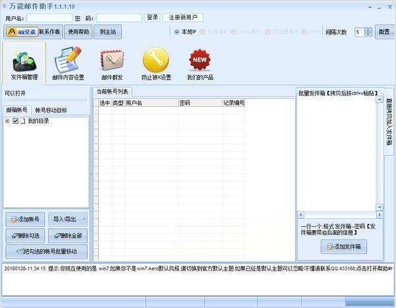Click the 添加帐号 button
Screen dimensions: 396x308
tap(25, 219)
